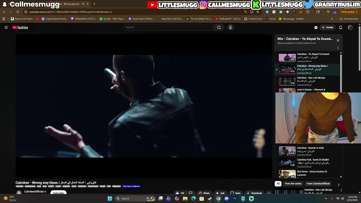The image size is (361, 203).
Task: Select From CairokeeOfficial filter chip
Action: tap(318, 184)
